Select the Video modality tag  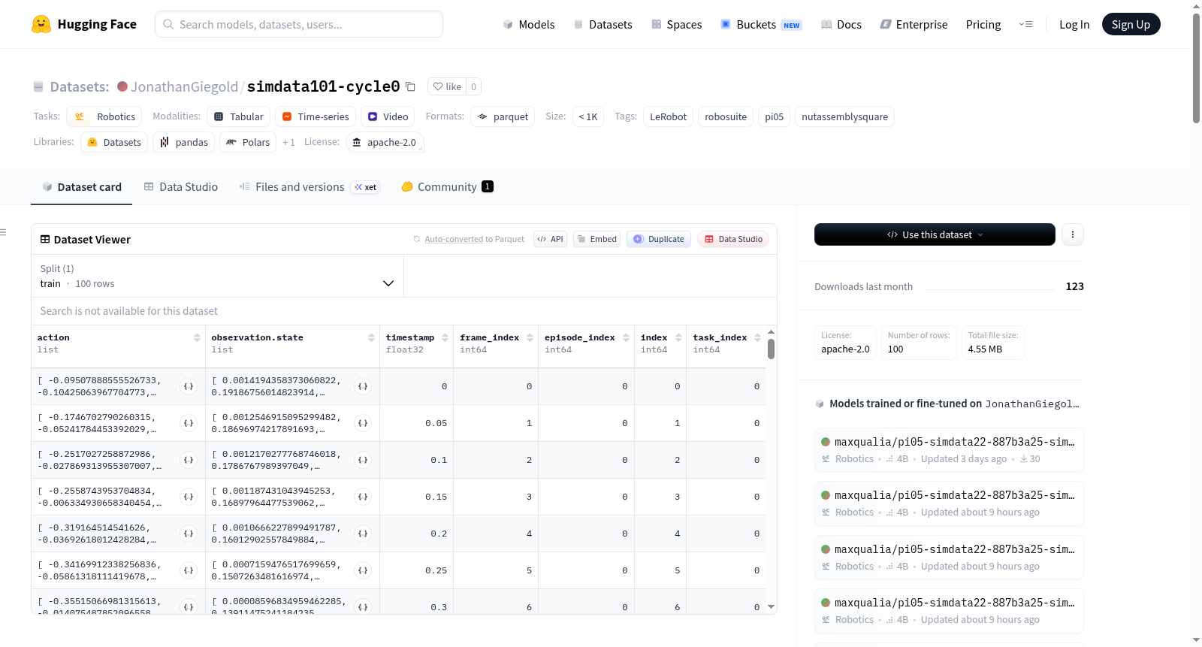point(388,116)
